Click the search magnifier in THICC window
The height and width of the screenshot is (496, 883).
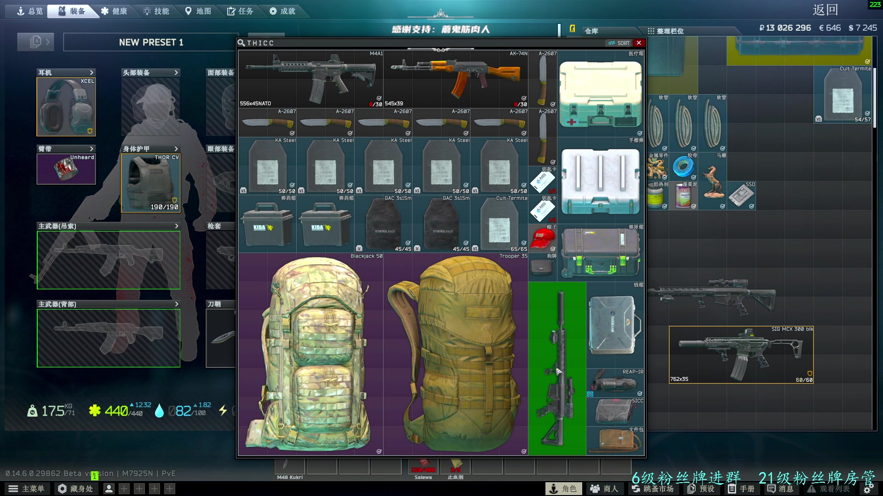tap(241, 43)
